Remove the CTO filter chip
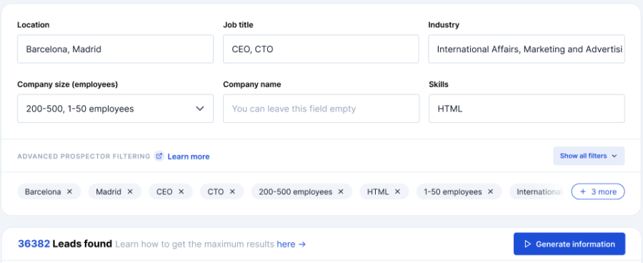The width and height of the screenshot is (643, 263). (232, 192)
